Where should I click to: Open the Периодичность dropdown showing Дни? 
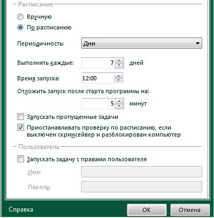click(x=142, y=43)
